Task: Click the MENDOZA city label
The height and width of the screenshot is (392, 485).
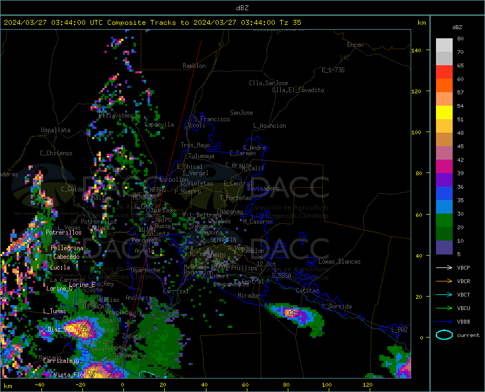Action: pyautogui.click(x=144, y=197)
